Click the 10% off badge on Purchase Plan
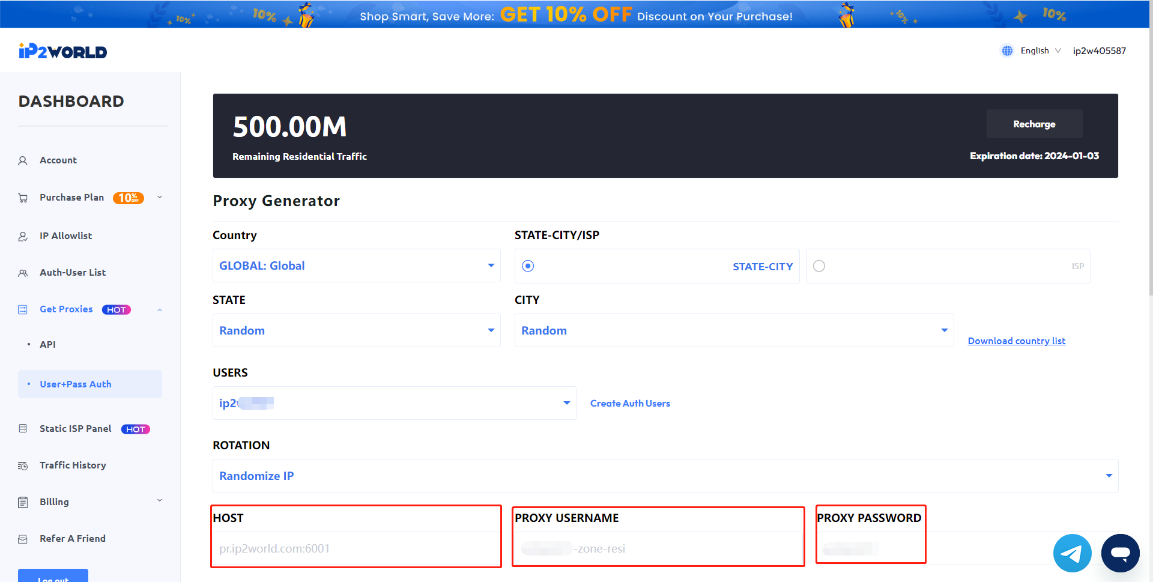Image resolution: width=1153 pixels, height=582 pixels. click(x=129, y=198)
